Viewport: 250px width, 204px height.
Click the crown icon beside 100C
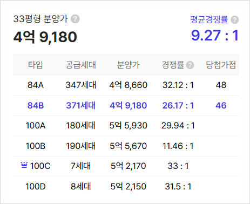[x=24, y=165]
